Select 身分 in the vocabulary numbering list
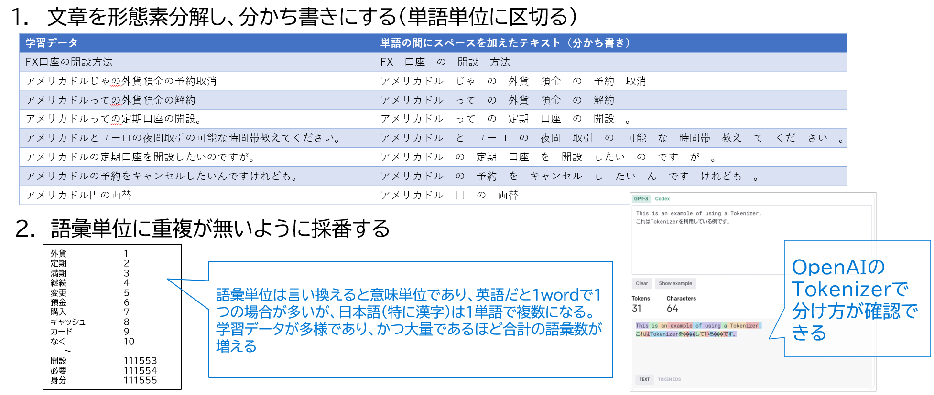 pos(59,380)
